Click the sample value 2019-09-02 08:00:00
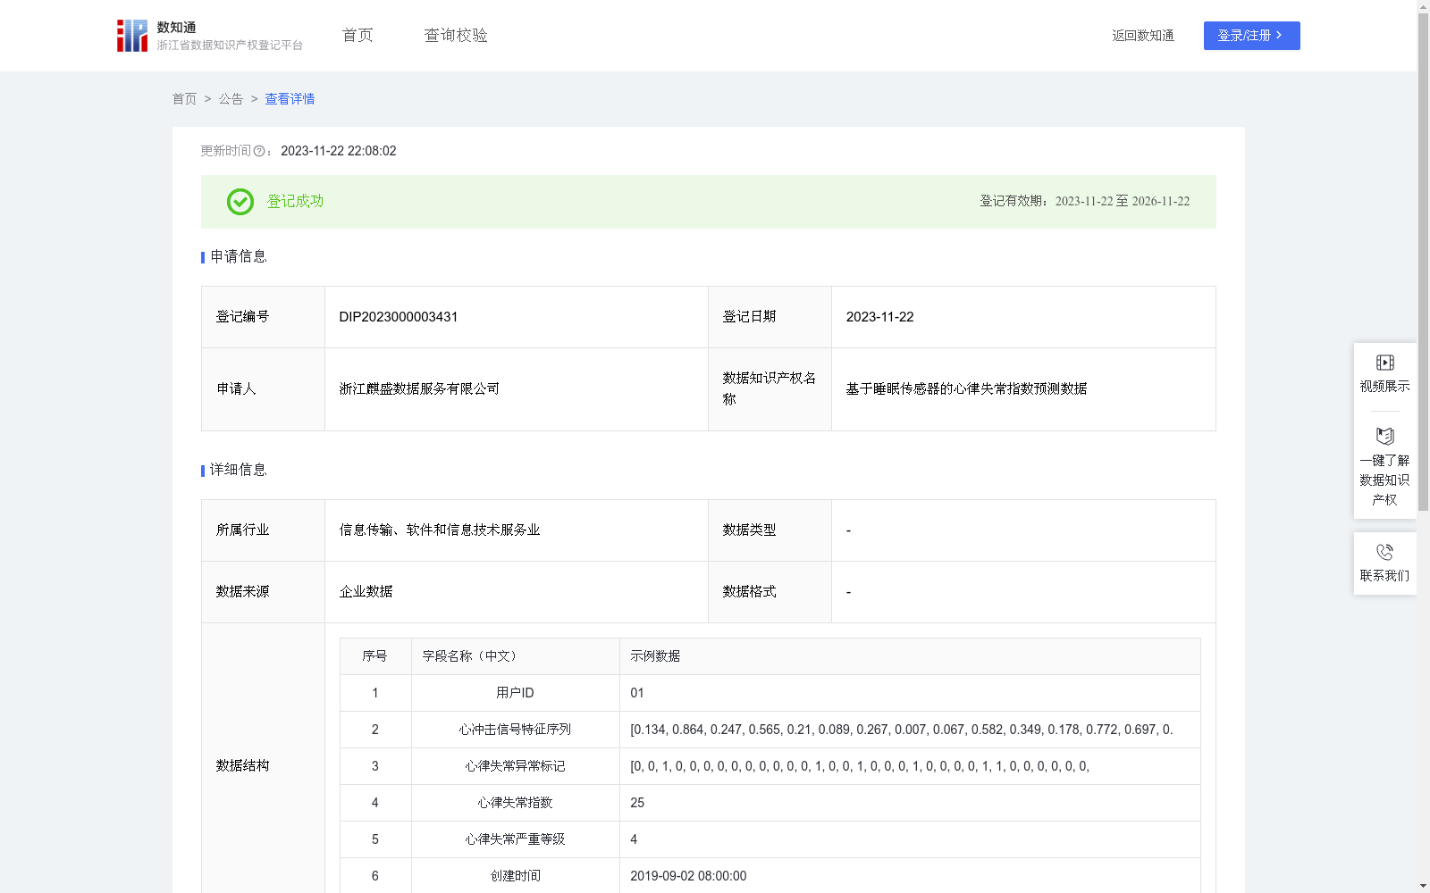1430x893 pixels. pyautogui.click(x=688, y=876)
